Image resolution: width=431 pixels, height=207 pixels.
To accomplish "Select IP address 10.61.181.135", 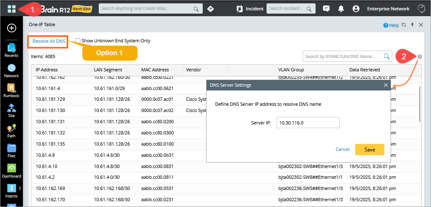I will pyautogui.click(x=50, y=144).
